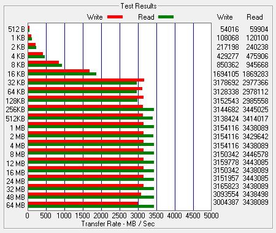Click the axis tick label 1000
Screen dimensions: 276x233
[64, 215]
